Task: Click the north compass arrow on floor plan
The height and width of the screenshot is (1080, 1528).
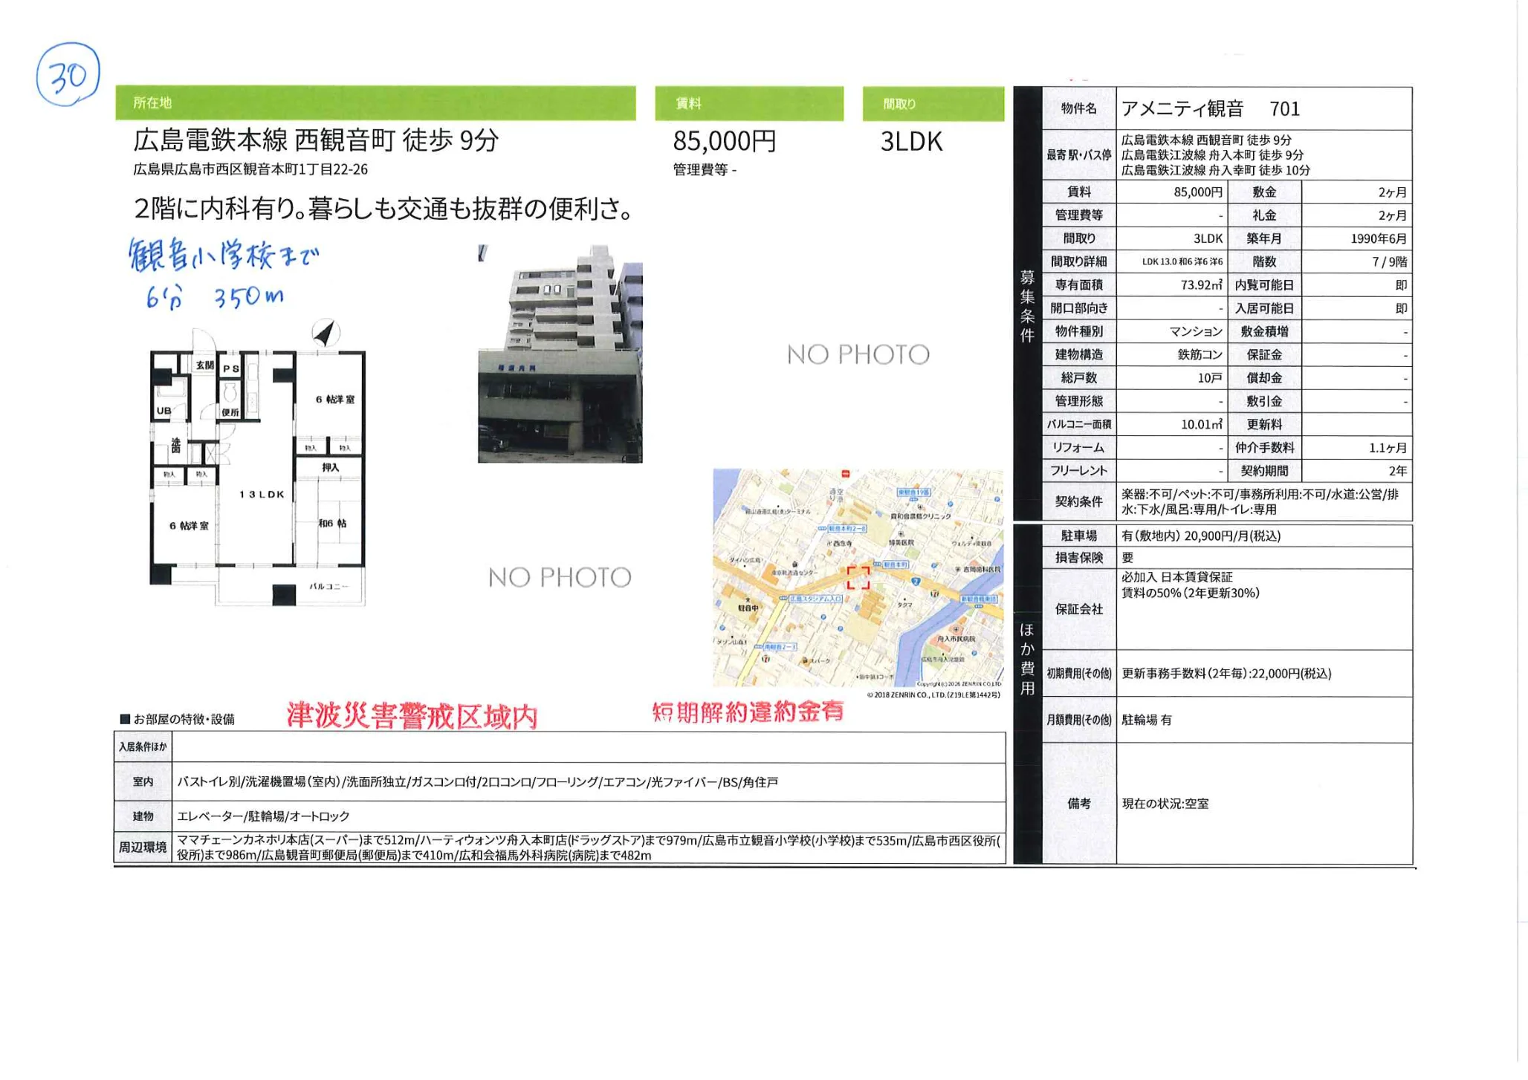Action: (x=325, y=333)
